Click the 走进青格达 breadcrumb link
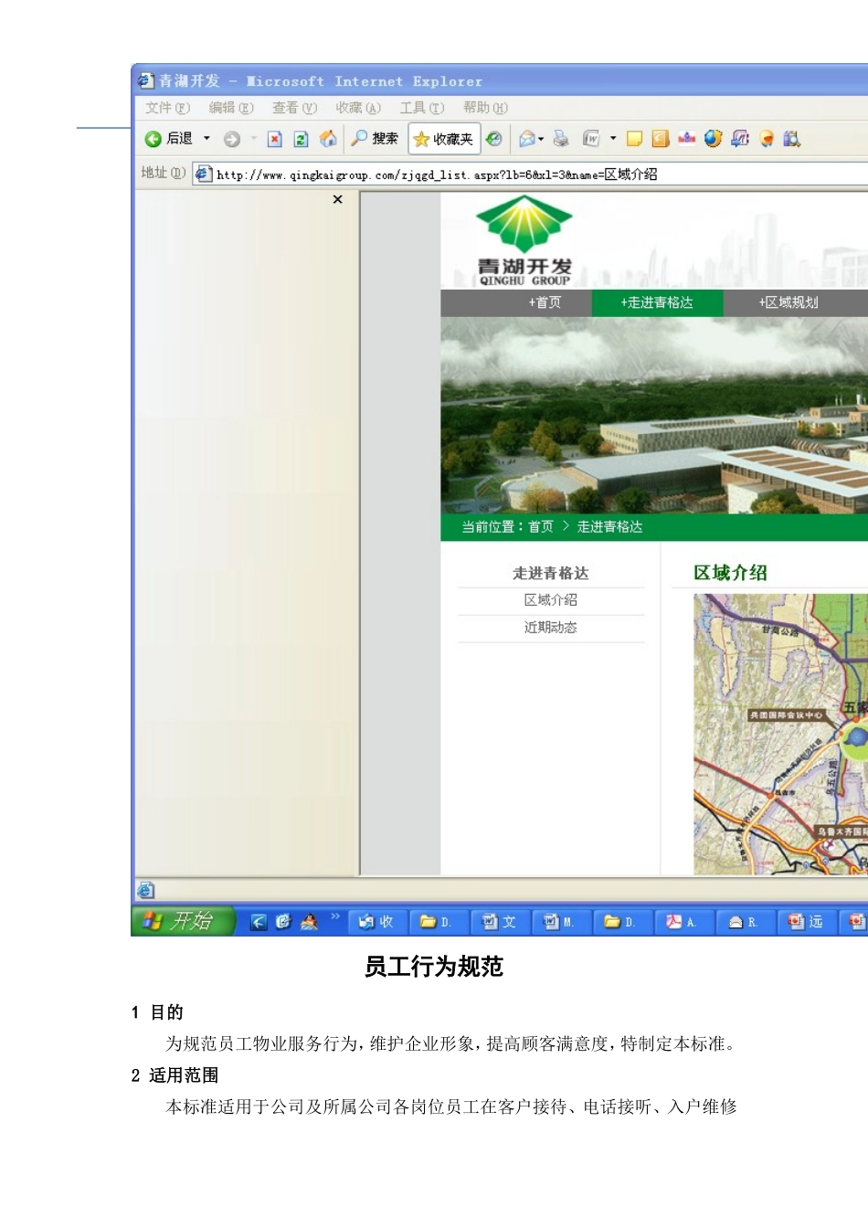This screenshot has width=868, height=1228. coord(609,527)
